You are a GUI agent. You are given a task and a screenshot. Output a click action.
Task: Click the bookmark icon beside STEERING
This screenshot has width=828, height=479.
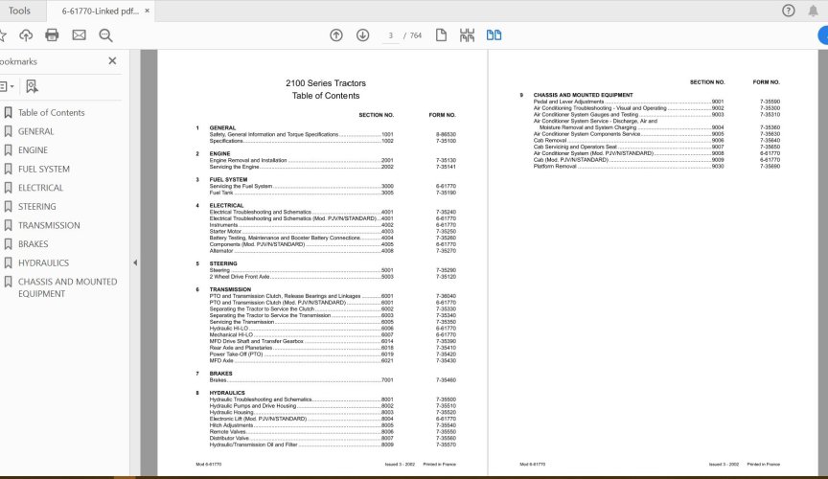coord(8,207)
